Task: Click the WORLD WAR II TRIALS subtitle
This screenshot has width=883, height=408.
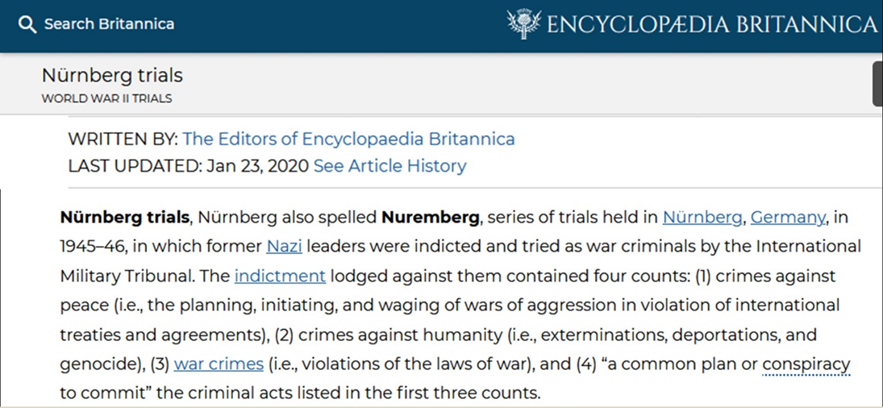Action: [x=107, y=98]
